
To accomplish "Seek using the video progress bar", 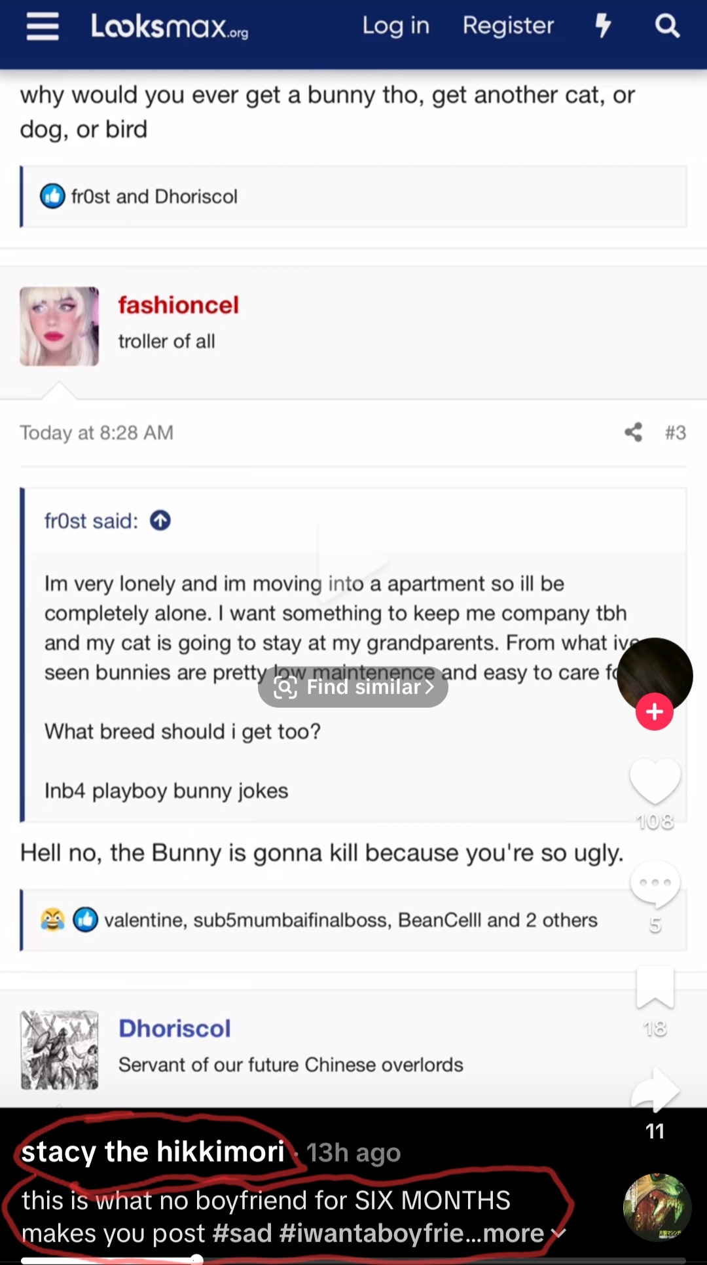I will pyautogui.click(x=353, y=1260).
